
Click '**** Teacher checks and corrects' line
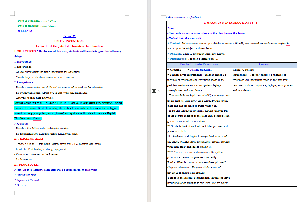tap(196, 152)
